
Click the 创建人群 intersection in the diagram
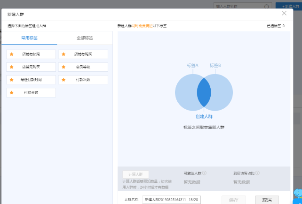point(204,92)
